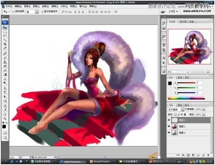The height and width of the screenshot is (165, 215).
Task: Select the Crop tool
Action: (5, 44)
